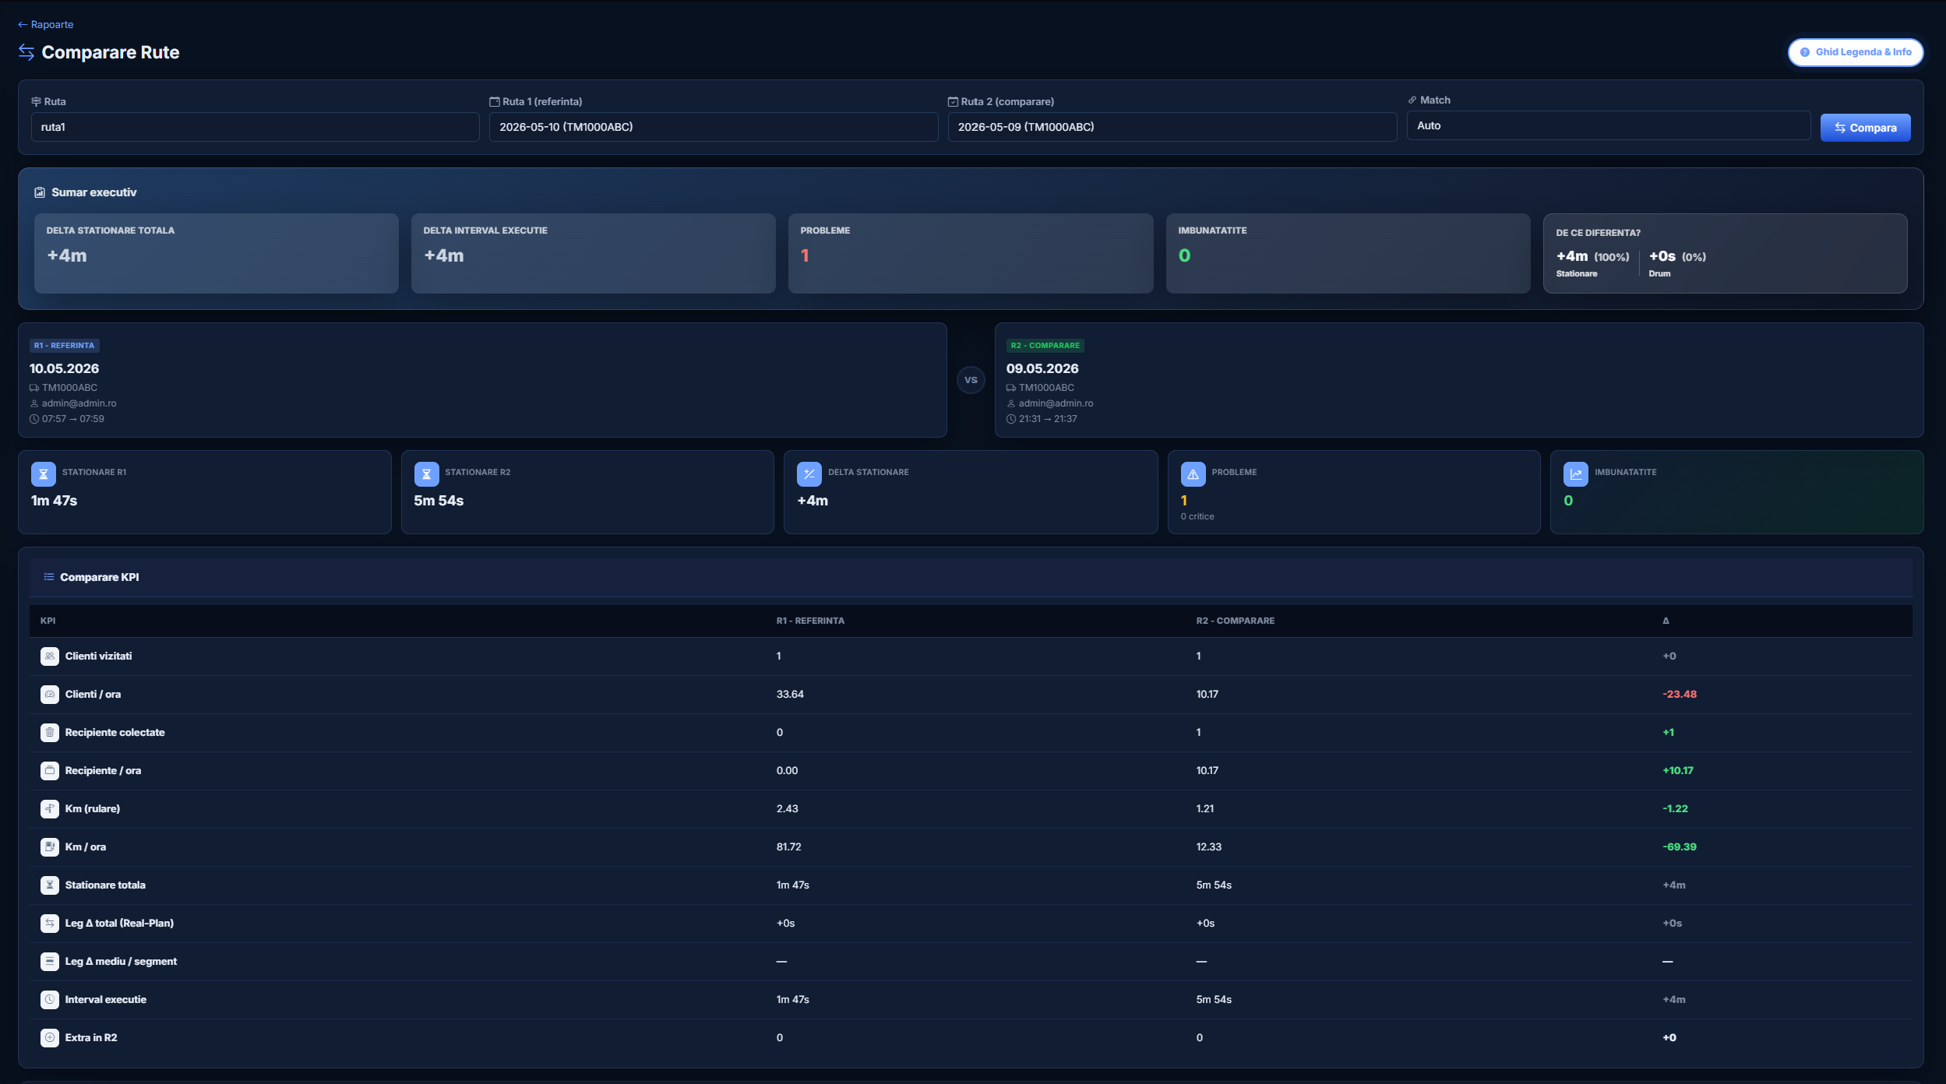Click the Recipiente / ora row icon
This screenshot has width=1946, height=1084.
[x=50, y=771]
